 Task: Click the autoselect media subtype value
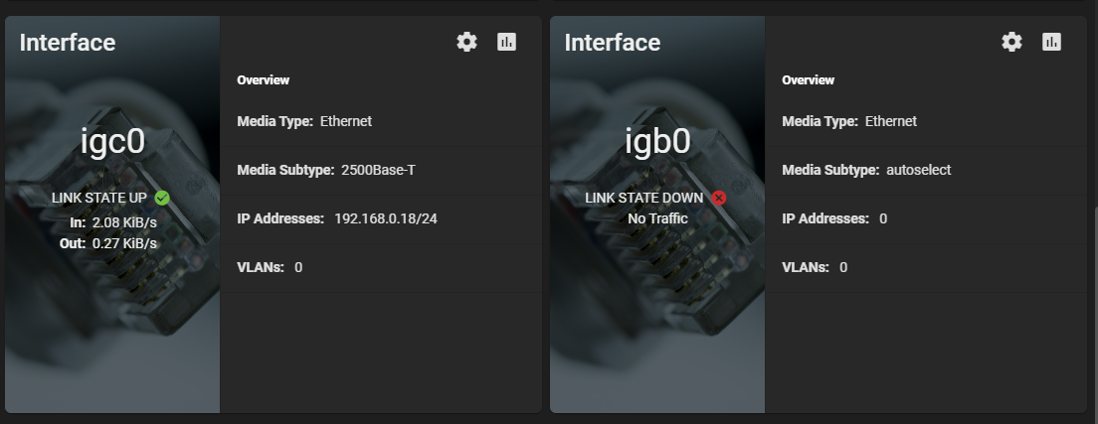919,170
